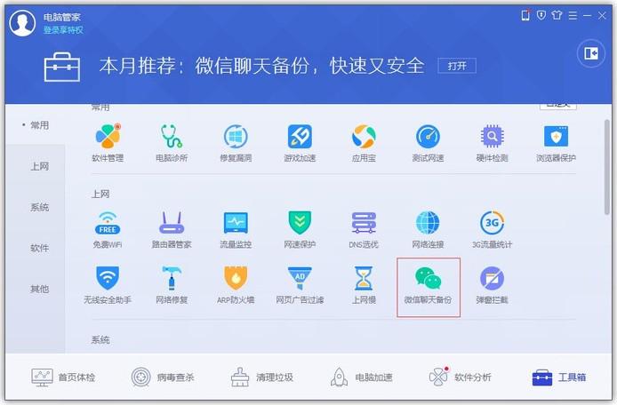Open the main menu hamburger icon
This screenshot has height=405, width=617.
click(x=573, y=15)
